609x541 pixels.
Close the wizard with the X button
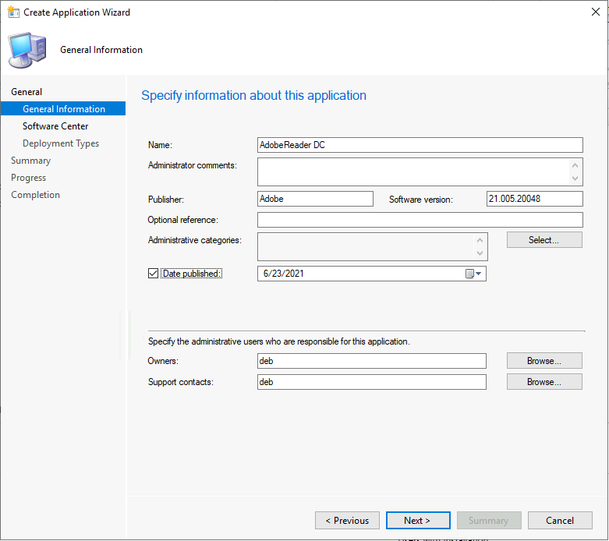click(x=596, y=12)
